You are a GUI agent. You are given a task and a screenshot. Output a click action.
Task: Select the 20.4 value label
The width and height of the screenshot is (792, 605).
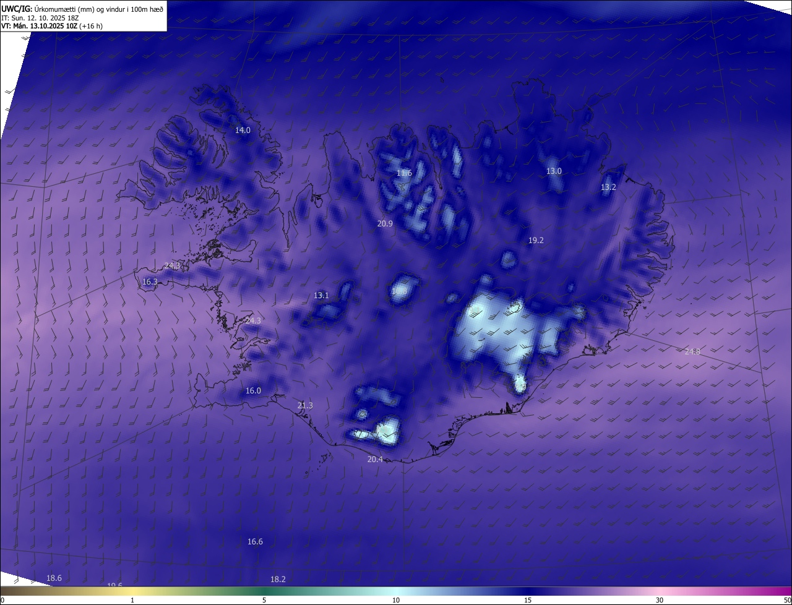coord(375,460)
